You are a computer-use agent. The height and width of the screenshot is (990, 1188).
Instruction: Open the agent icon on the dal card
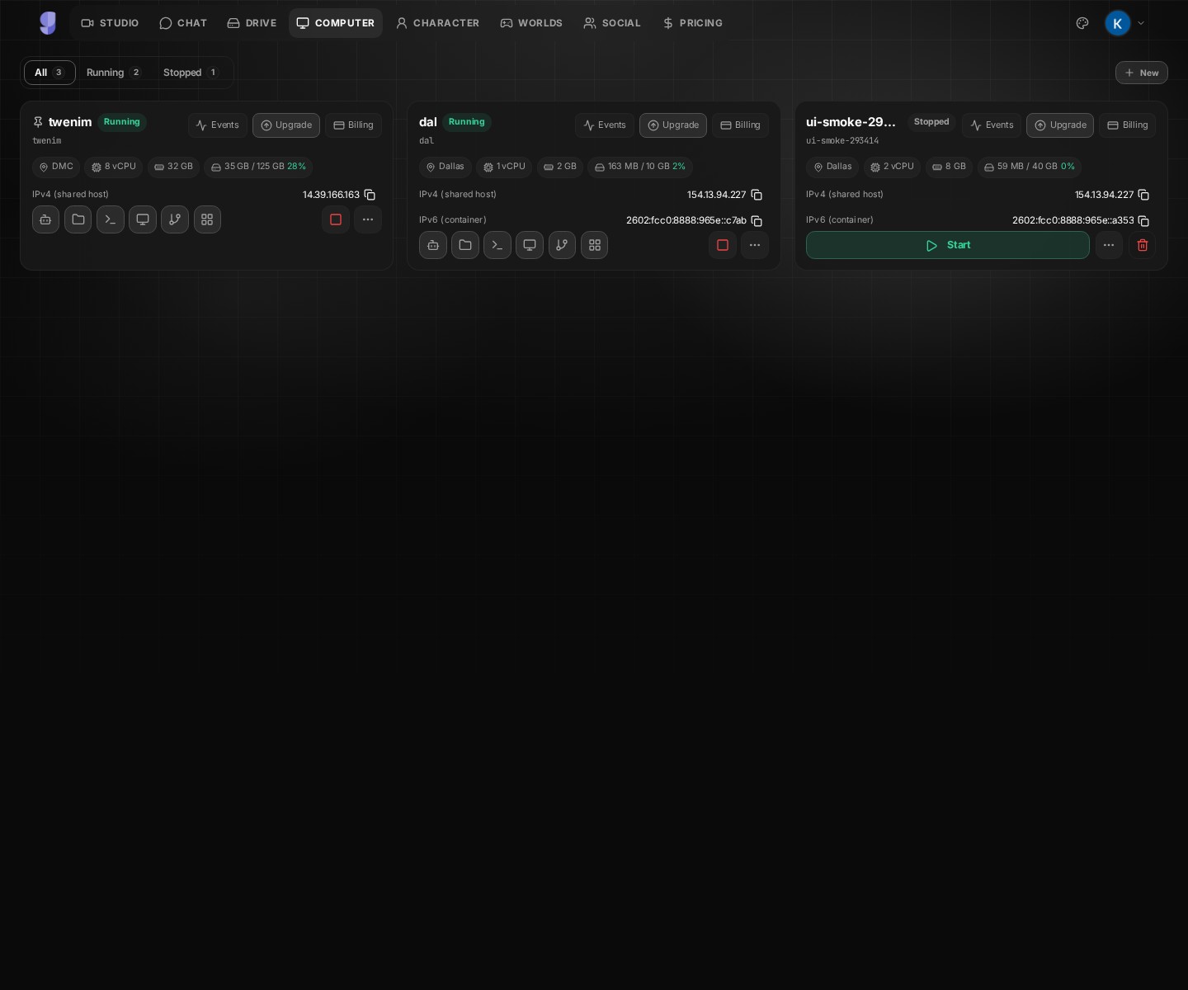coord(433,245)
